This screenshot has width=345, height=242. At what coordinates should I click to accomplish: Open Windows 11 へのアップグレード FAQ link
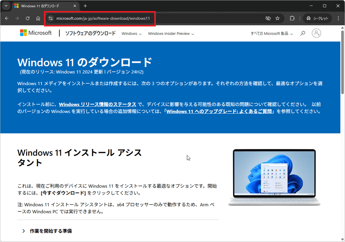[220, 112]
